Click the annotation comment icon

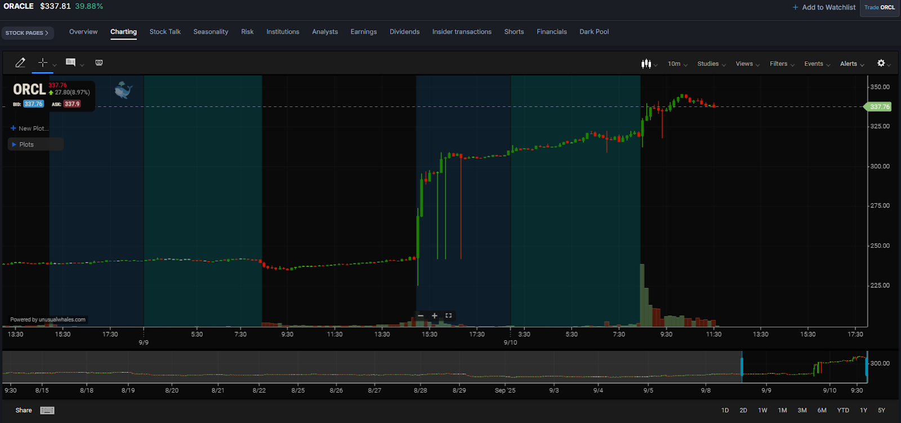(x=70, y=63)
